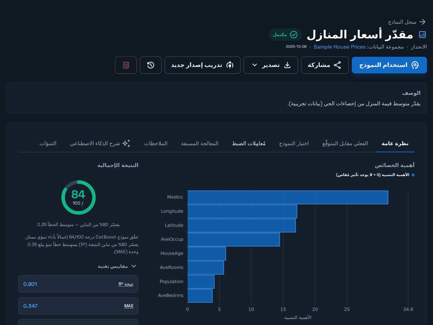Click the مشاركة share button
The image size is (433, 325).
(x=325, y=65)
